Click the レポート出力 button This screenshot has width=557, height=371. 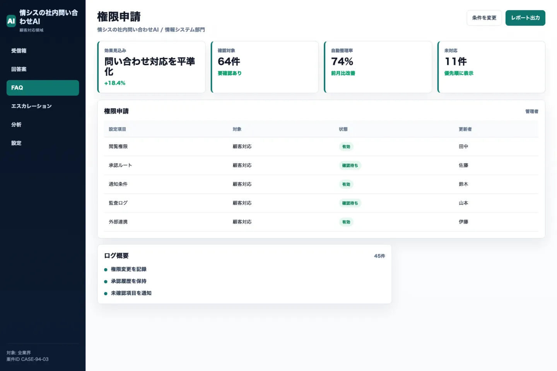tap(525, 18)
